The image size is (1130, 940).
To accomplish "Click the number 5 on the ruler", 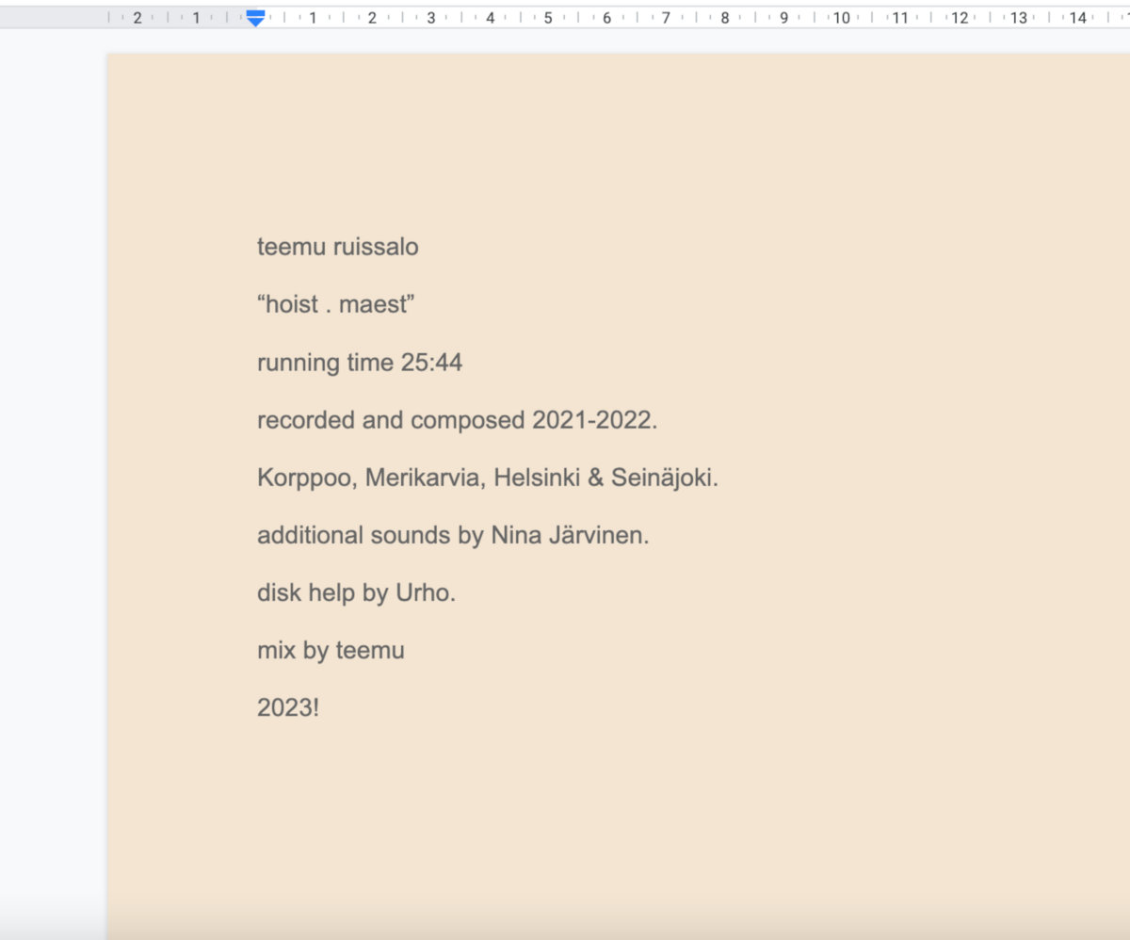I will pos(548,17).
